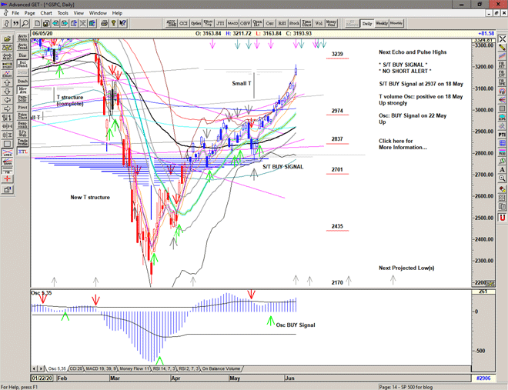Click the start date 01/22/20 field
Image resolution: width=508 pixels, height=390 pixels.
(x=42, y=378)
